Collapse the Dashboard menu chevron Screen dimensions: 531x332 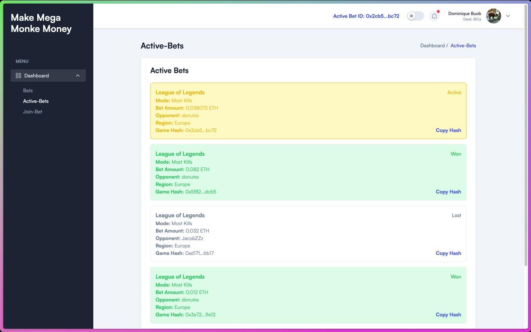[x=78, y=75]
